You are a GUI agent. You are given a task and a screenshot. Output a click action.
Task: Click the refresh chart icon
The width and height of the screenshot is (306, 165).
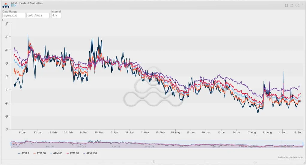pos(292,5)
